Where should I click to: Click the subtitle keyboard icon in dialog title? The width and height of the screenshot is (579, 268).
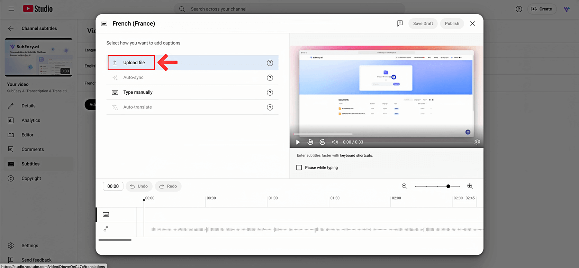[104, 24]
